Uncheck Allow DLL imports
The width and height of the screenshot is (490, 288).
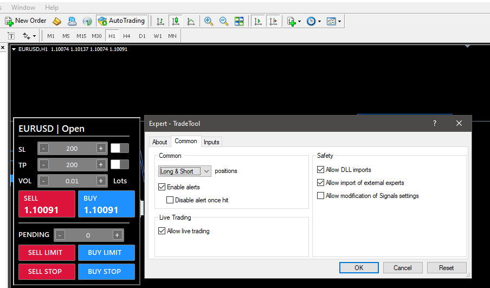tap(320, 169)
